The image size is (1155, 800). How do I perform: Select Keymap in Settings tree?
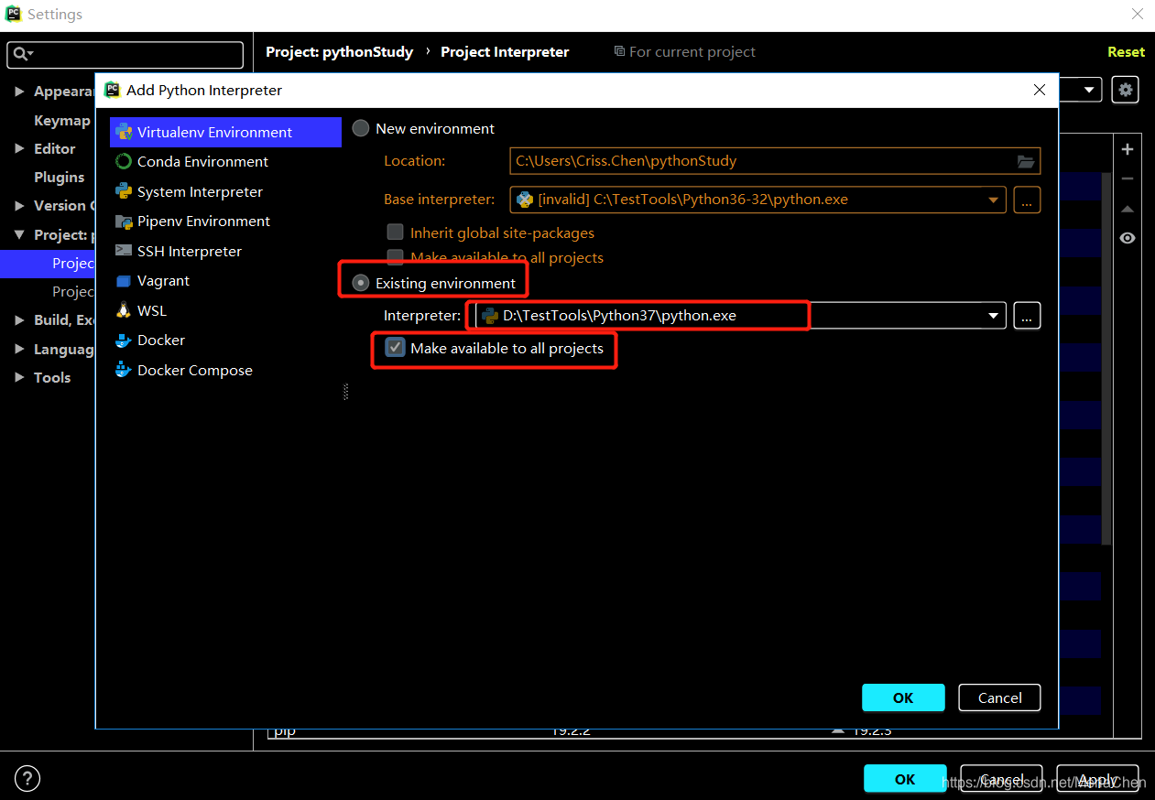click(x=62, y=120)
